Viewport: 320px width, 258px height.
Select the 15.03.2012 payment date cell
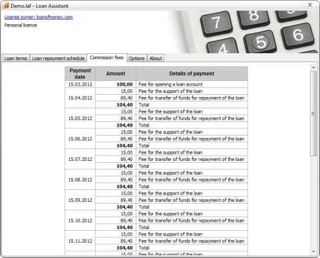[80, 85]
